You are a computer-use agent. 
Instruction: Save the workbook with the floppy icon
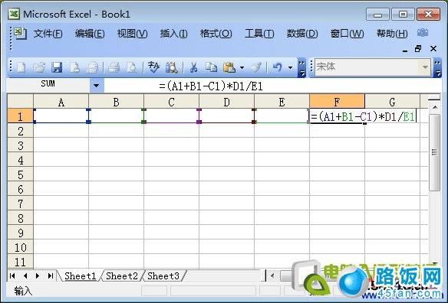click(57, 67)
